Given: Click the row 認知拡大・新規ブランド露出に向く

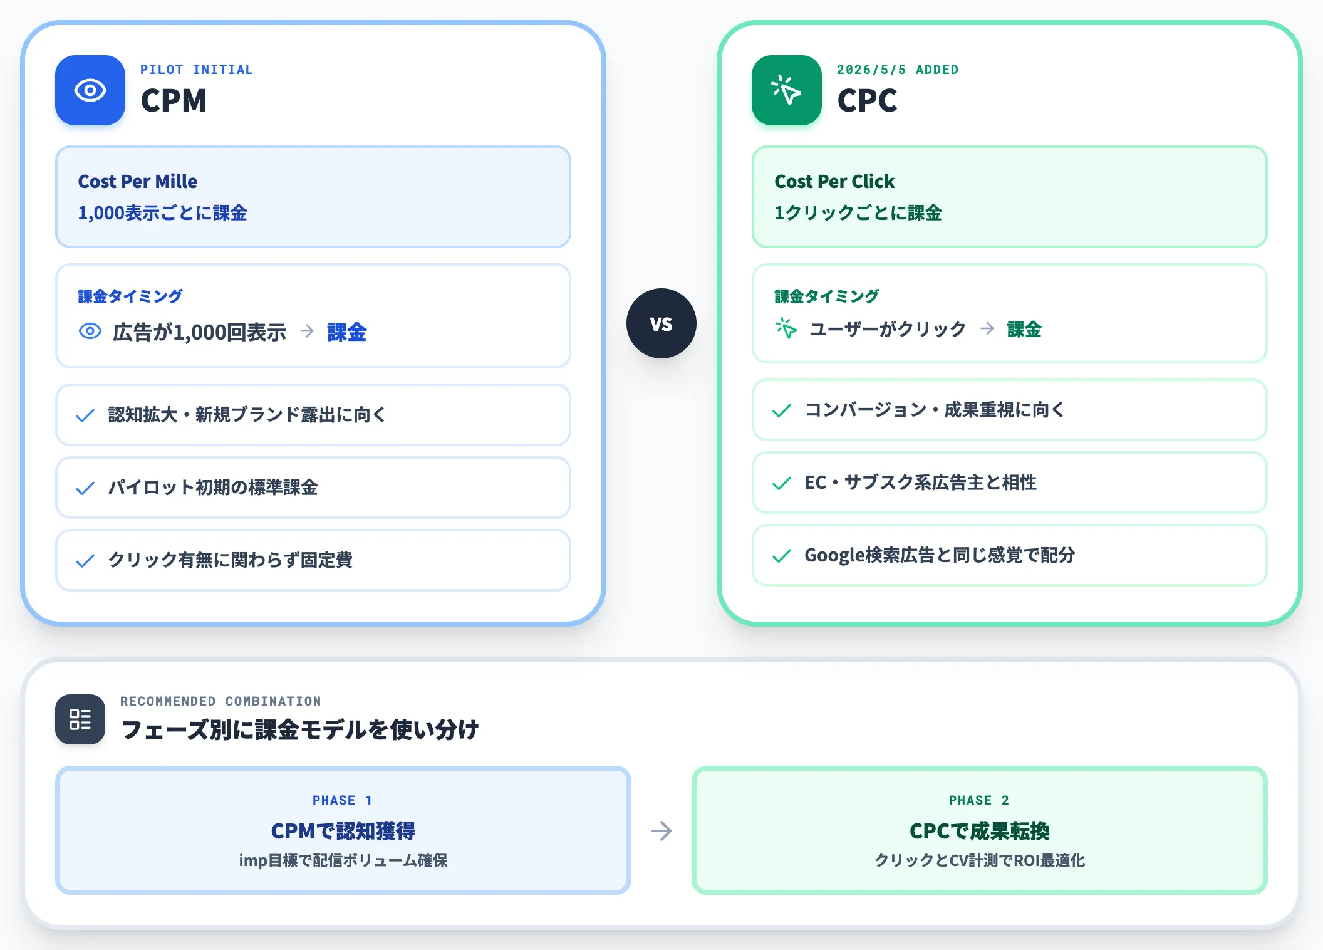Looking at the screenshot, I should (313, 415).
